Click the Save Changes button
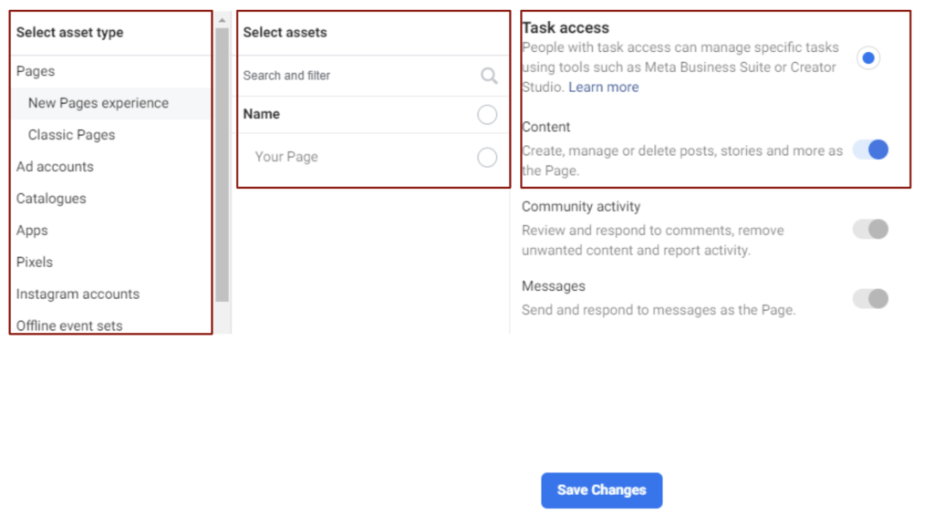The width and height of the screenshot is (934, 516). click(601, 490)
